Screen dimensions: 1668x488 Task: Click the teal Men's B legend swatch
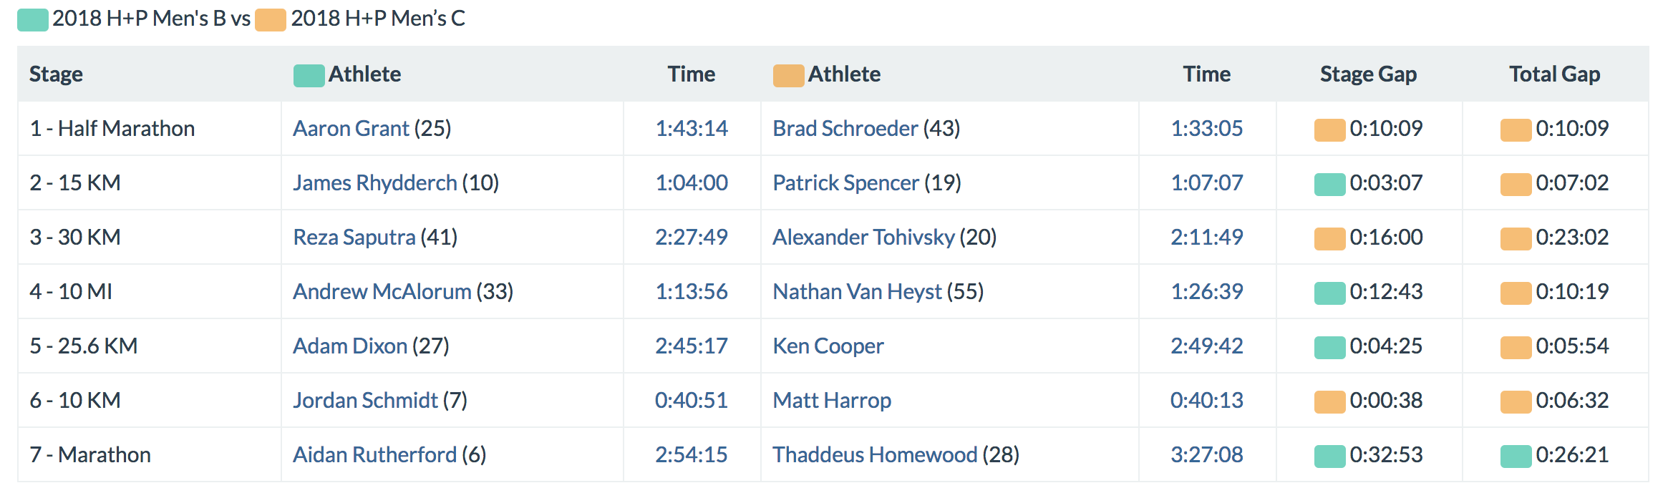[x=33, y=19]
